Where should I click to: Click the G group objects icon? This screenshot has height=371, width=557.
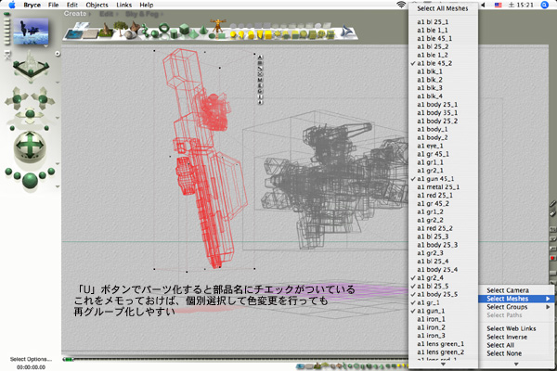260,91
